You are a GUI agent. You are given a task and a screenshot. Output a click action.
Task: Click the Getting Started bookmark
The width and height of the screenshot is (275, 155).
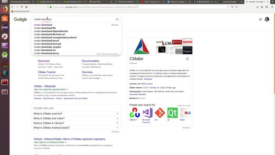pos(20,12)
